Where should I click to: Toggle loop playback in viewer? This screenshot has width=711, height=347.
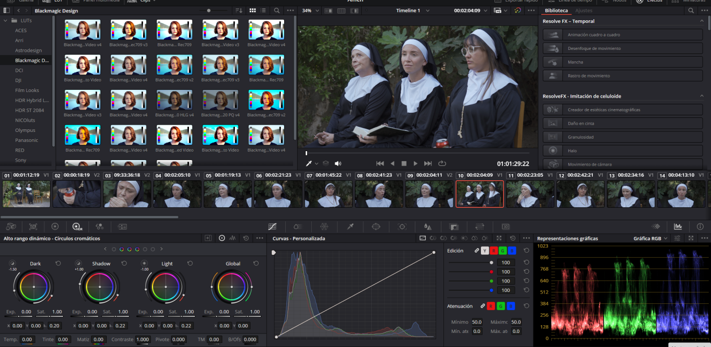442,164
